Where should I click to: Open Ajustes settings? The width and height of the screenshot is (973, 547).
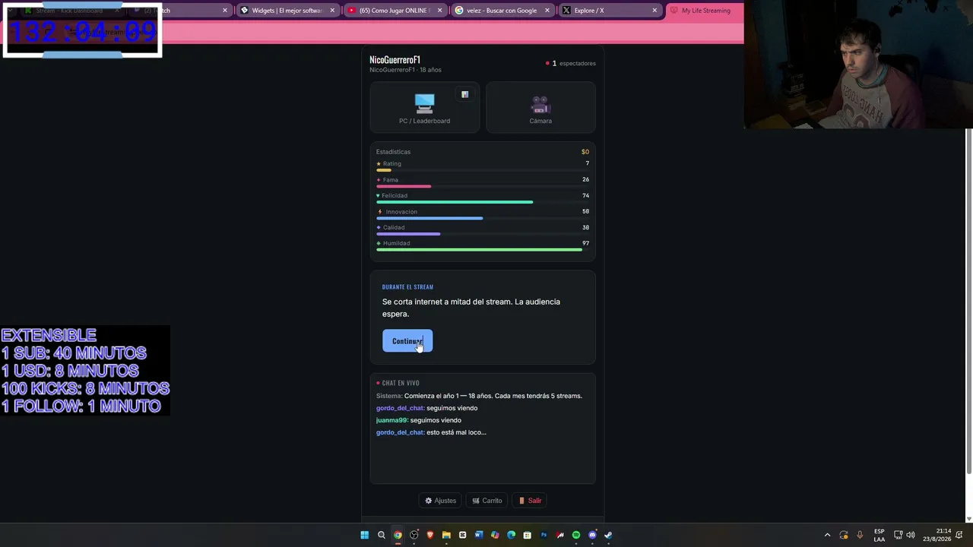click(x=441, y=501)
